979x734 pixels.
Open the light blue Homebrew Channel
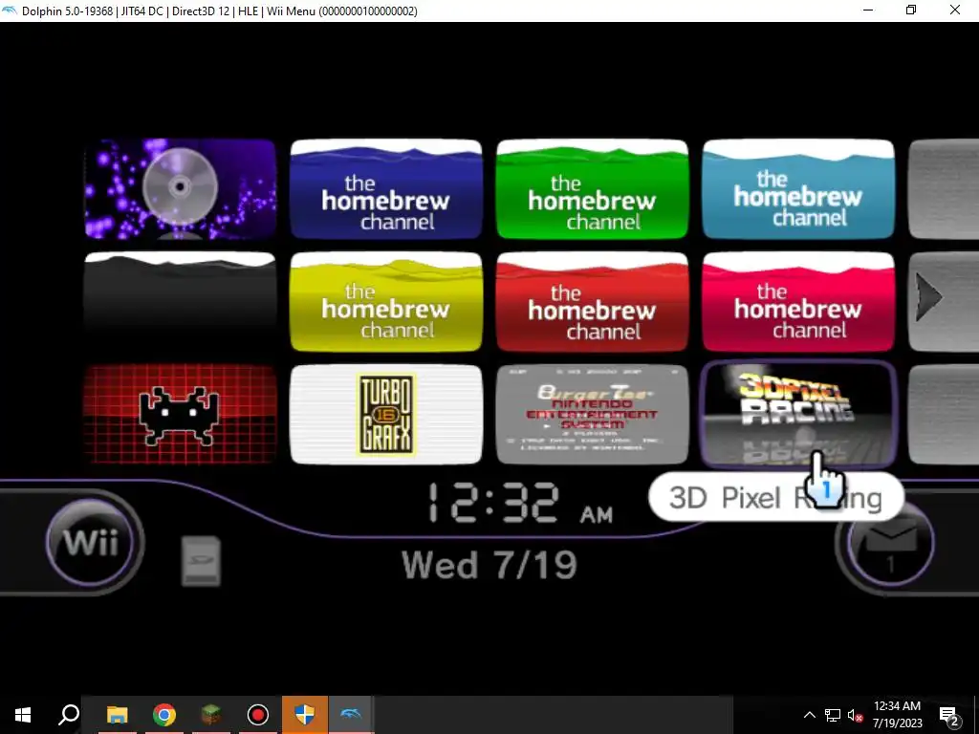(x=798, y=189)
